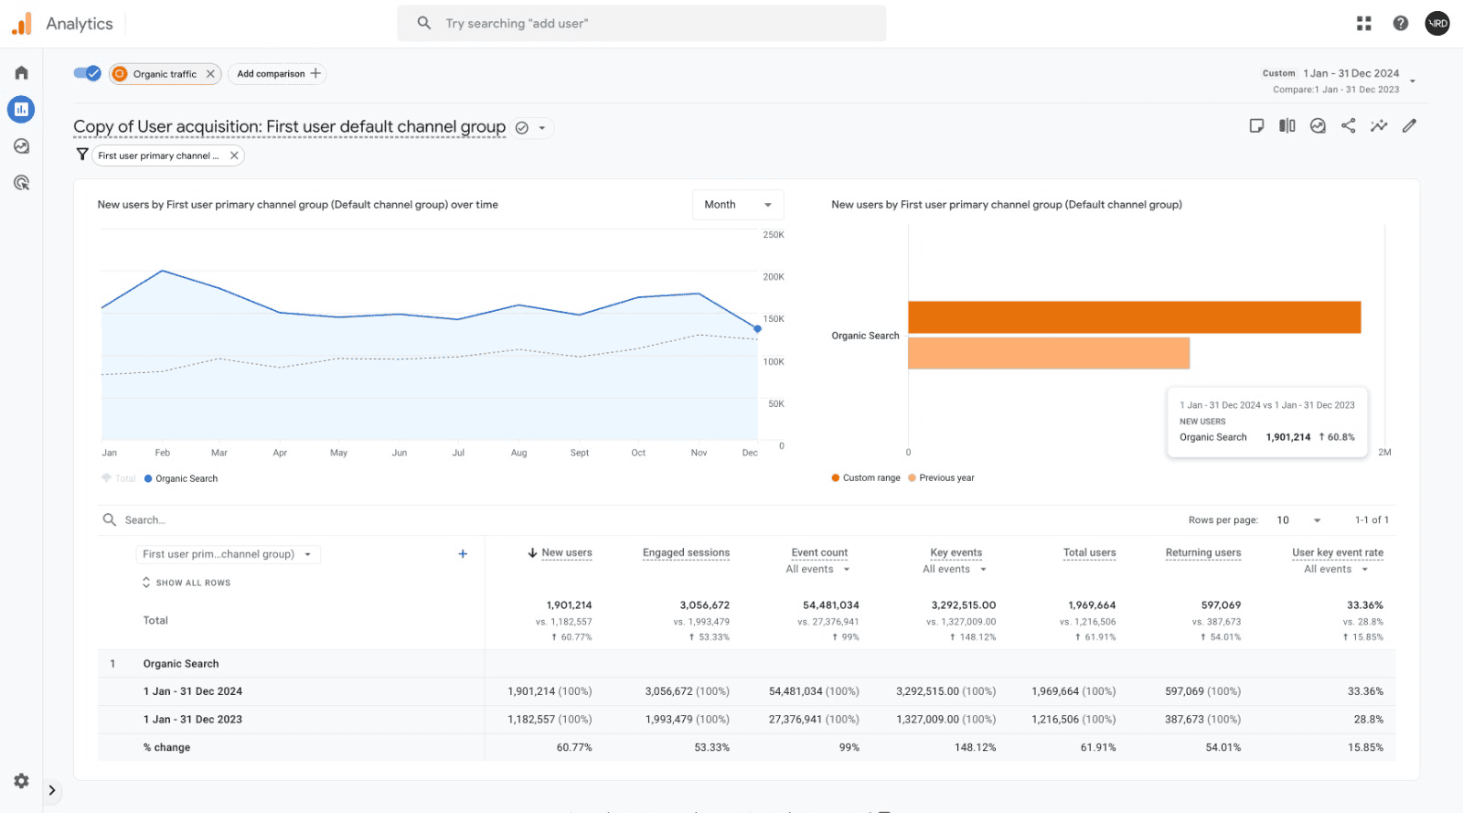Open Explore icon in left sidebar
1463x813 pixels.
(21, 146)
